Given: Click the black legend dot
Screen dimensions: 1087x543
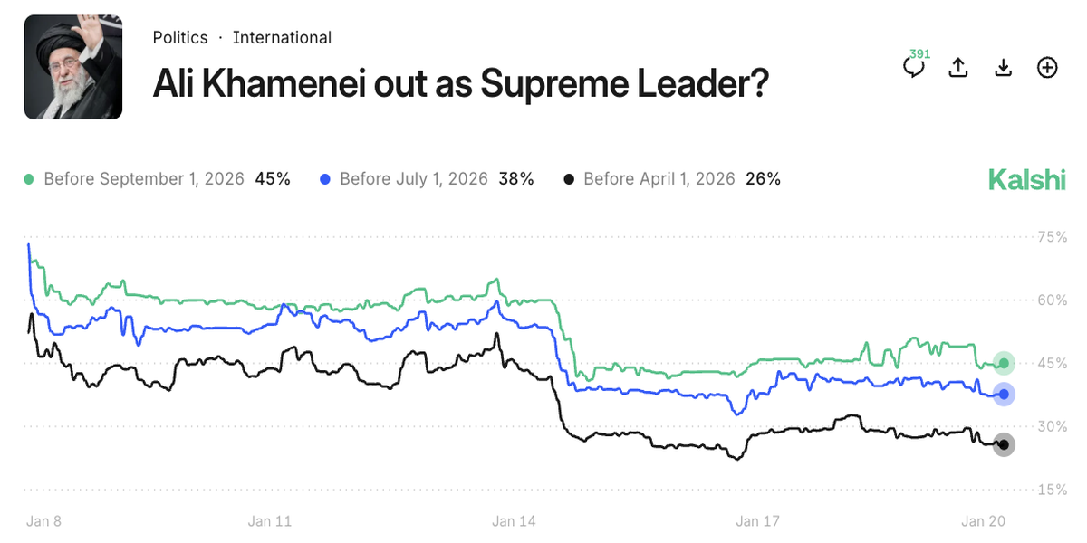Looking at the screenshot, I should 569,179.
